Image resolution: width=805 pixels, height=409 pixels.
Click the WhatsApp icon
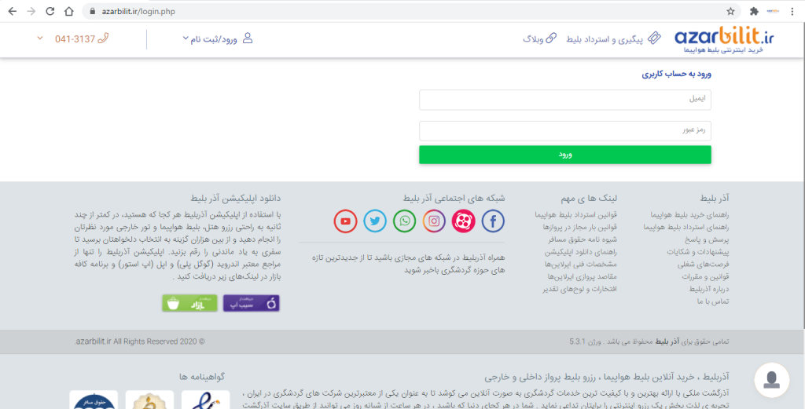pos(405,221)
